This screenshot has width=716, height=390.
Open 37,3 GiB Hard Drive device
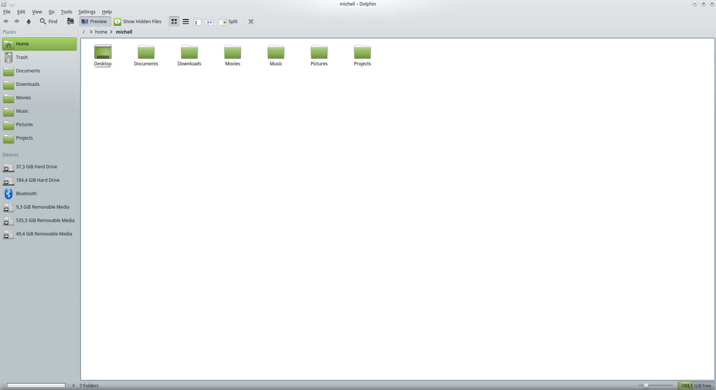39,167
